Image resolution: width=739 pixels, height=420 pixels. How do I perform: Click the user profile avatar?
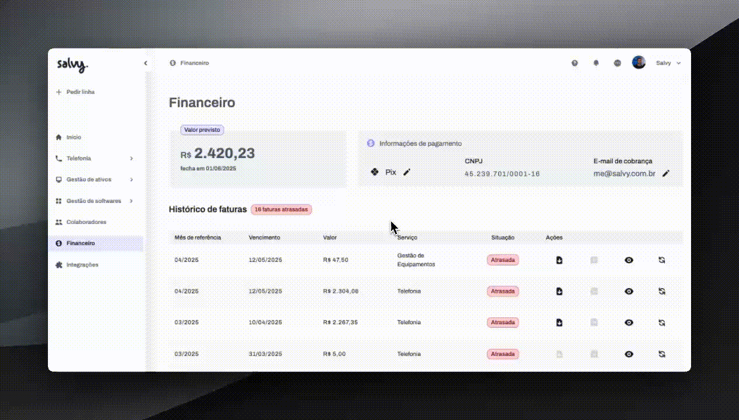point(638,63)
